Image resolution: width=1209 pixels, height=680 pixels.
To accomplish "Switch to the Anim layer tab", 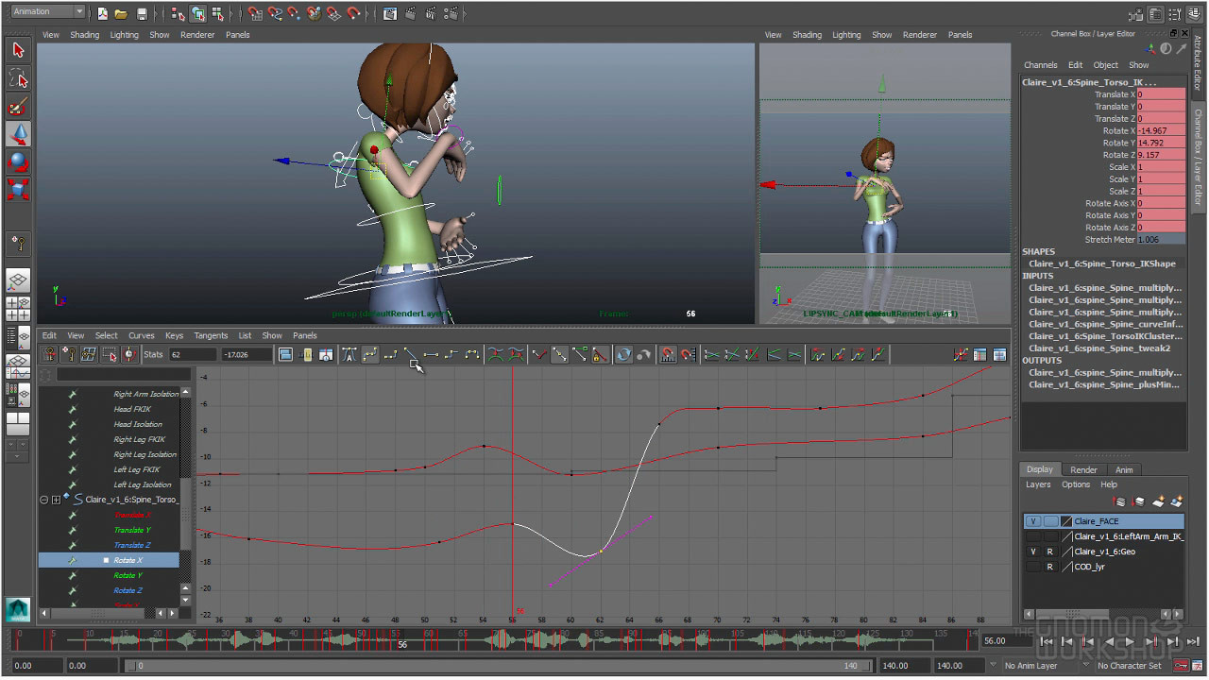I will (x=1124, y=469).
